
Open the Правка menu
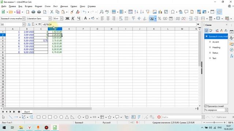pos(12,6)
